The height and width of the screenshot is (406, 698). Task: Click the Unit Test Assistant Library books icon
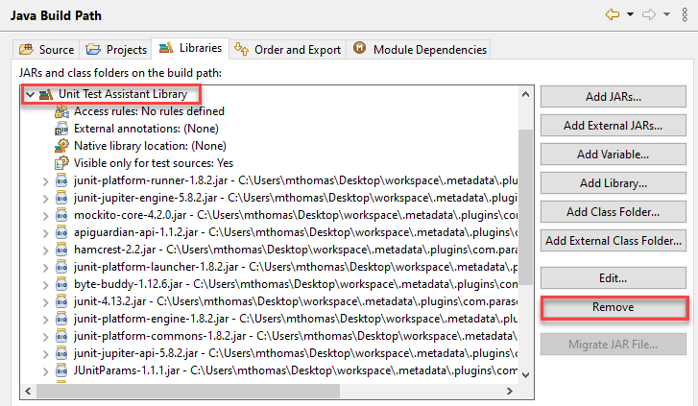46,94
